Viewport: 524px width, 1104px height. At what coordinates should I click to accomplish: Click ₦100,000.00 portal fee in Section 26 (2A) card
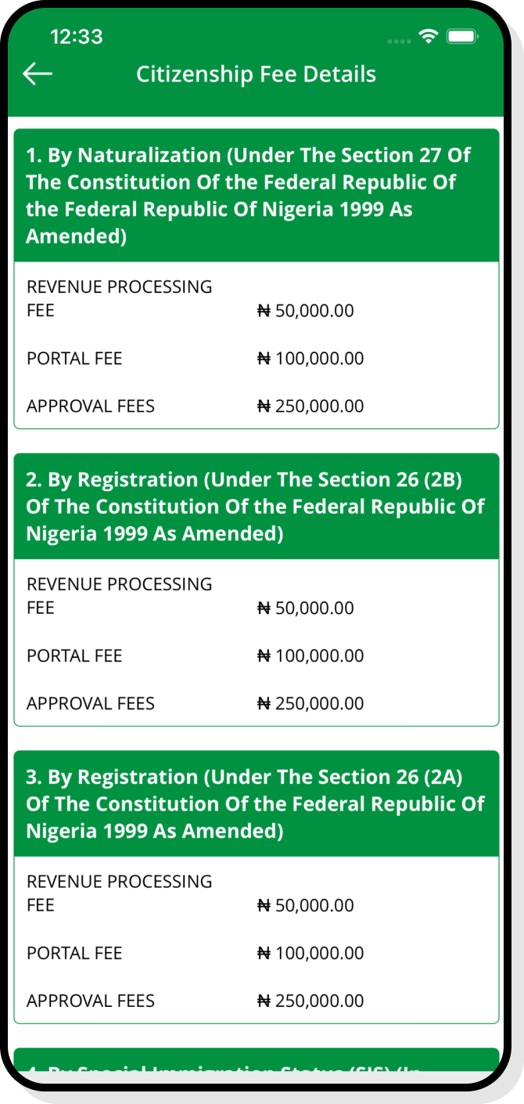(x=310, y=954)
